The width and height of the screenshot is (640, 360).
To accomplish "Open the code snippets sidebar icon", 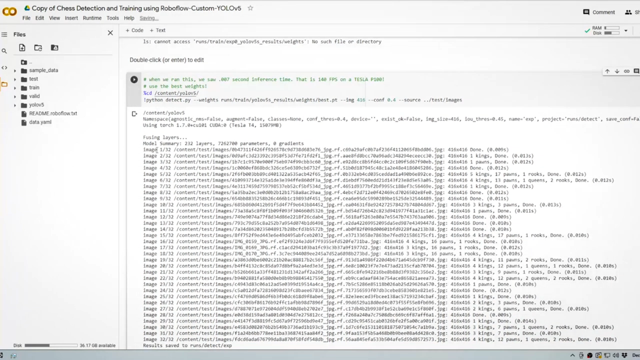I will [4, 68].
